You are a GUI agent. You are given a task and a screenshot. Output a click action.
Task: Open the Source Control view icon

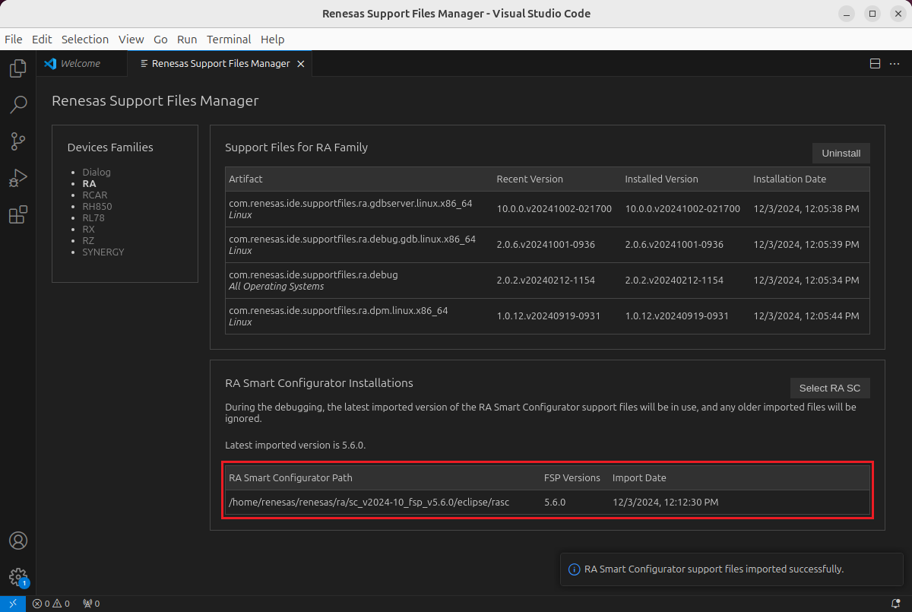[18, 141]
